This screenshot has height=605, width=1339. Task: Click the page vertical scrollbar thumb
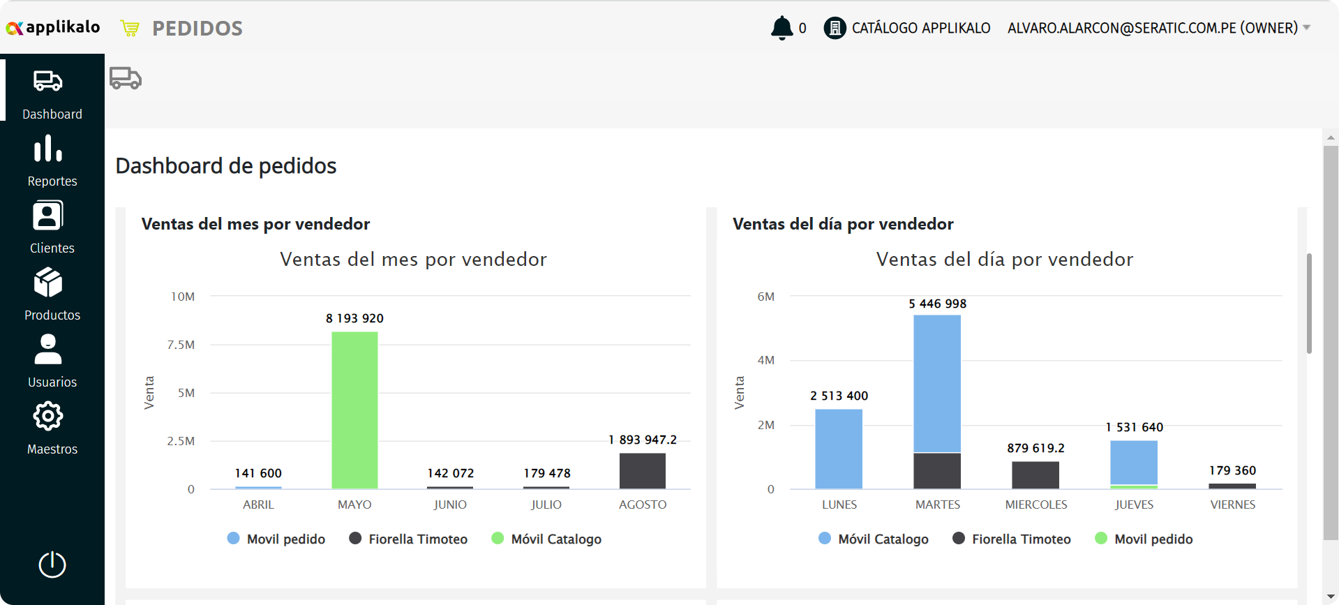coord(1331,343)
